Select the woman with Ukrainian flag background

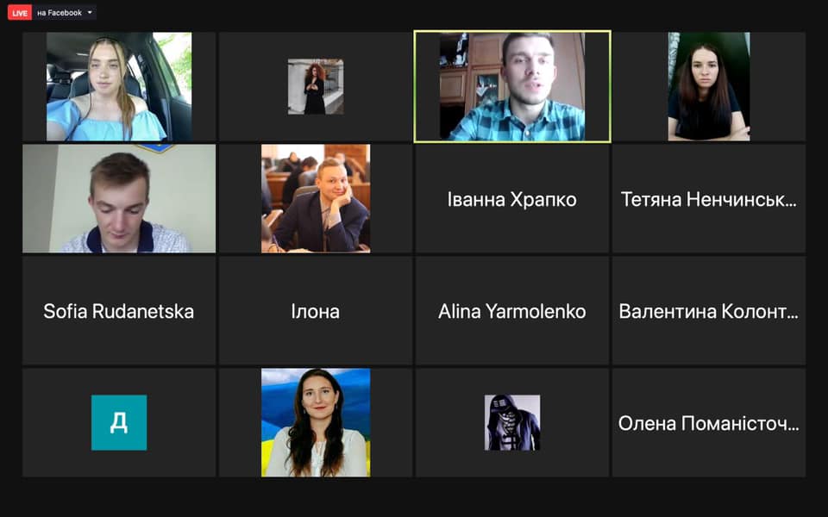tap(316, 422)
